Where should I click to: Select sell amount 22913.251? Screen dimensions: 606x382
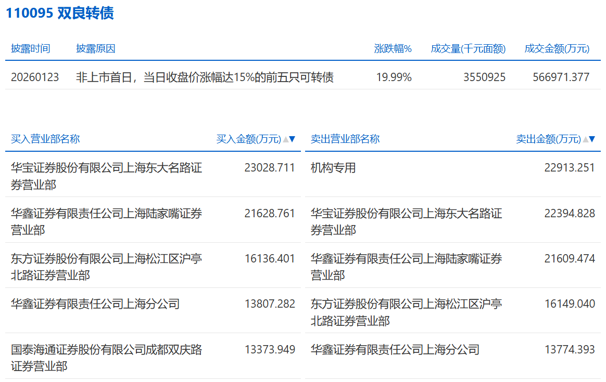pos(570,168)
